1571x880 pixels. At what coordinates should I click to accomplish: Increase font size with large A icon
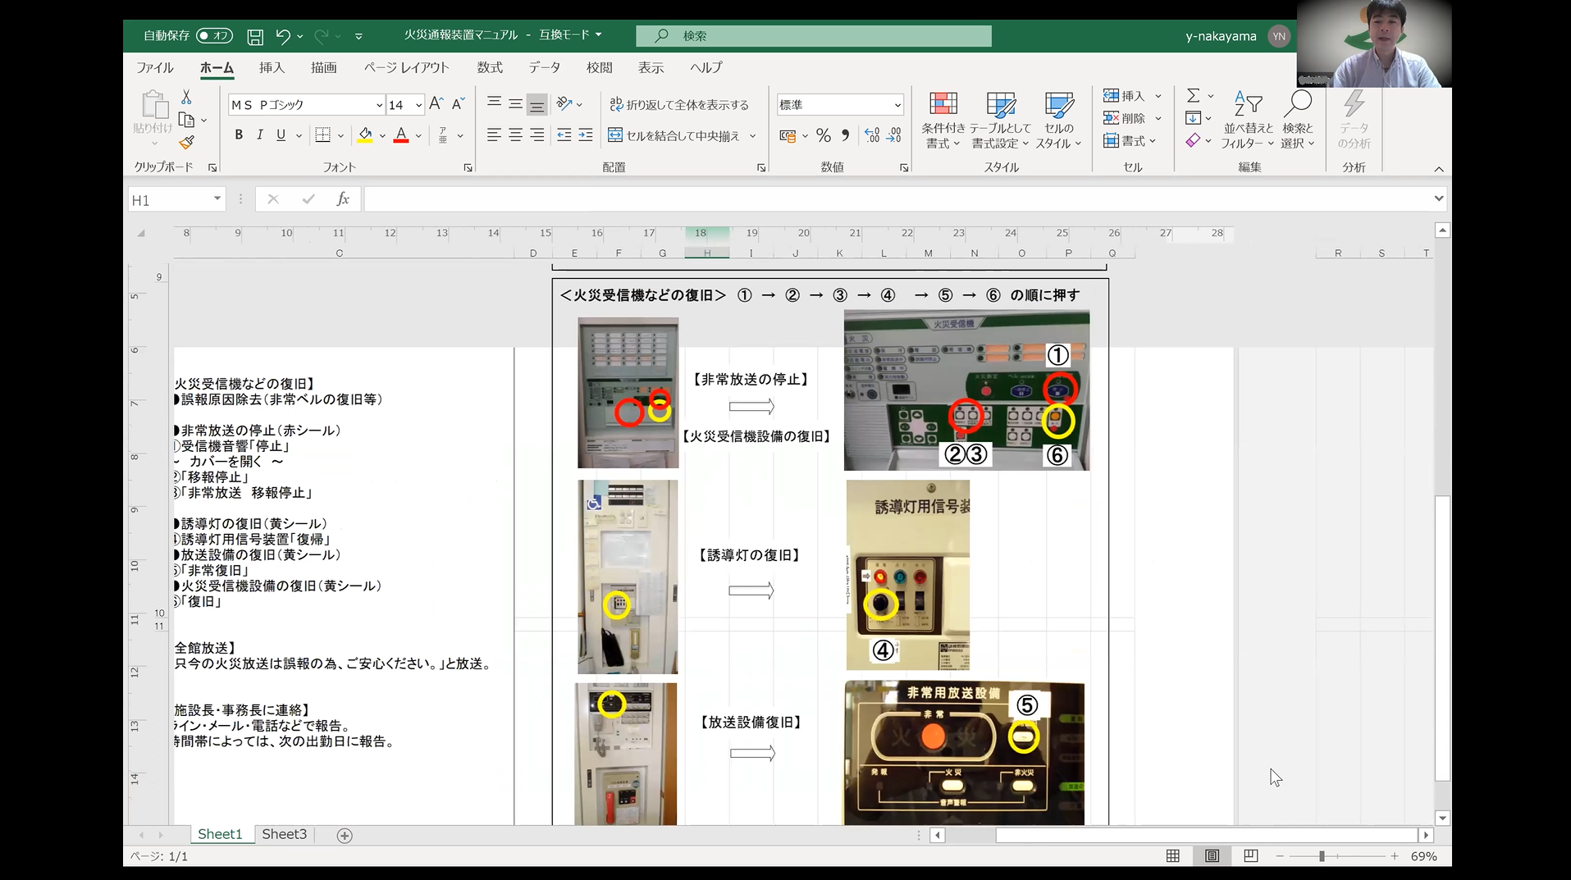click(436, 104)
